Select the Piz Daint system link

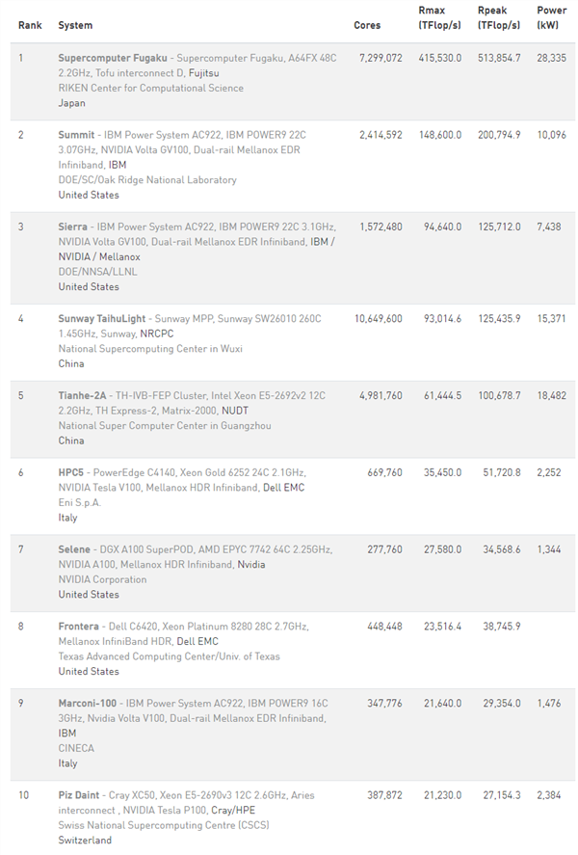[x=81, y=795]
